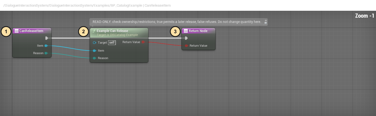Click the Zoom -1 indicator
The width and height of the screenshot is (376, 116).
pos(365,16)
